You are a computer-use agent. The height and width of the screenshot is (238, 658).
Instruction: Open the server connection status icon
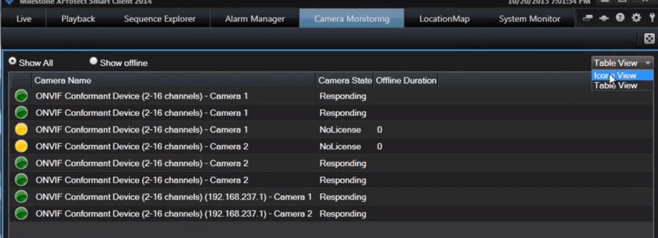(x=588, y=18)
